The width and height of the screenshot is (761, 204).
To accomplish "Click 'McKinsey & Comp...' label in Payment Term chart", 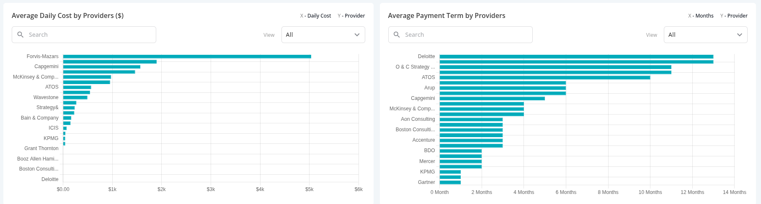I will coord(412,109).
